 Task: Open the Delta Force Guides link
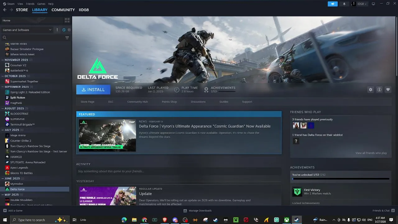coord(224,102)
